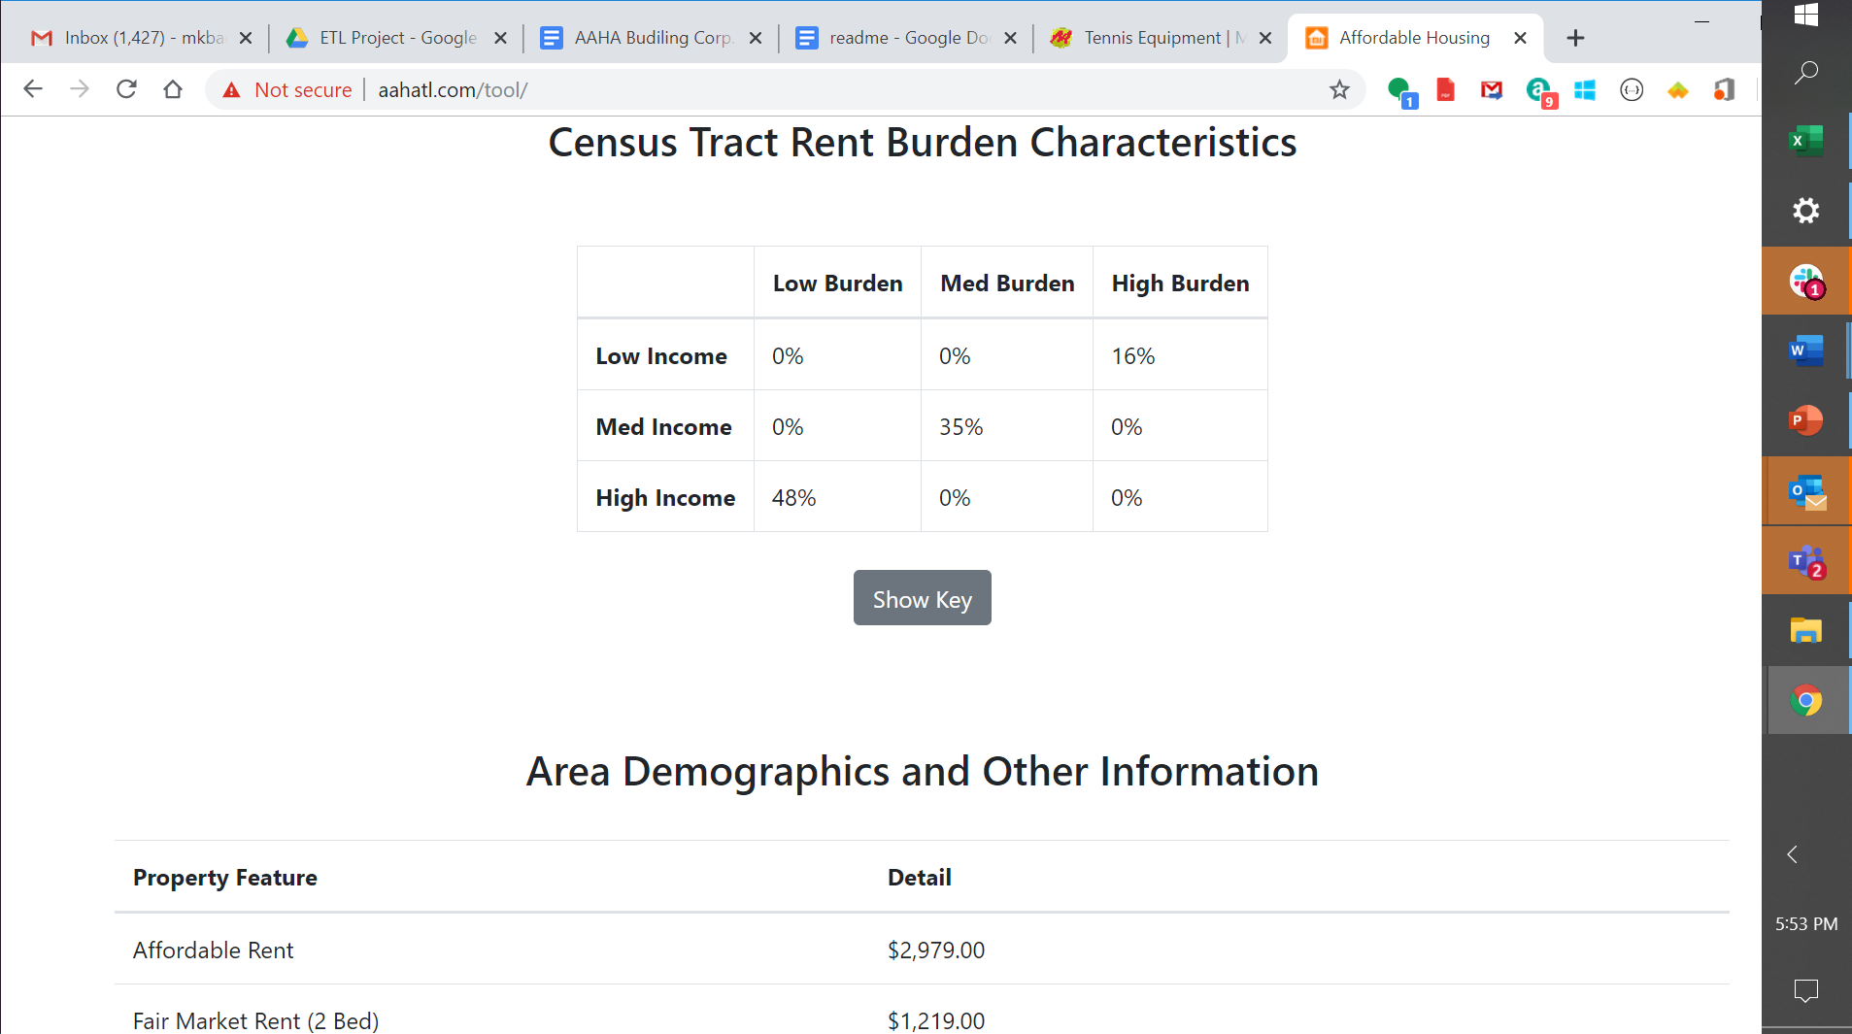
Task: Bookmark this page with the star icon
Action: [1339, 89]
